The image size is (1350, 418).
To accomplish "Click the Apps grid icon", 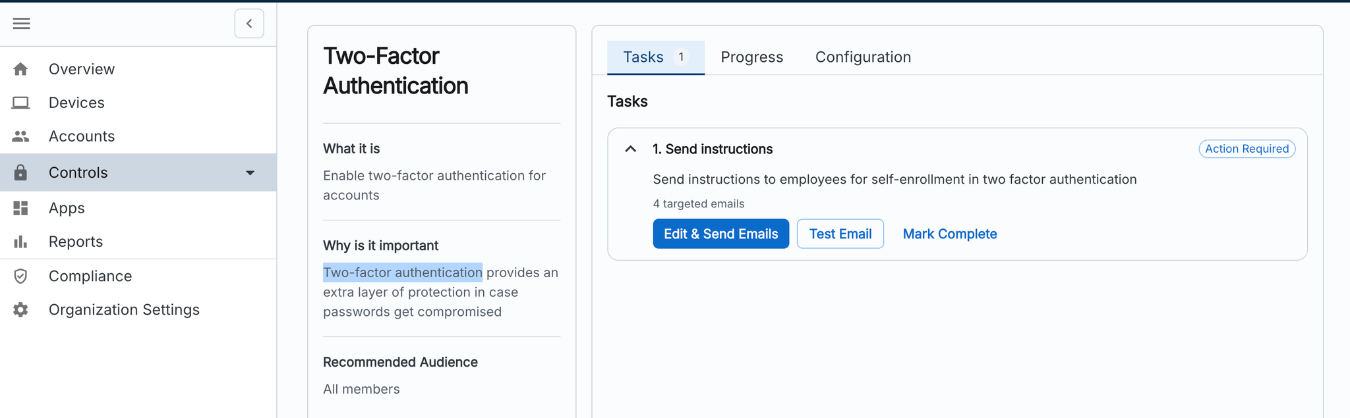I will click(21, 208).
